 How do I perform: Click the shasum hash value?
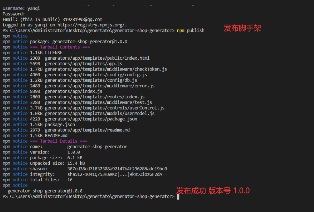pyautogui.click(x=117, y=169)
